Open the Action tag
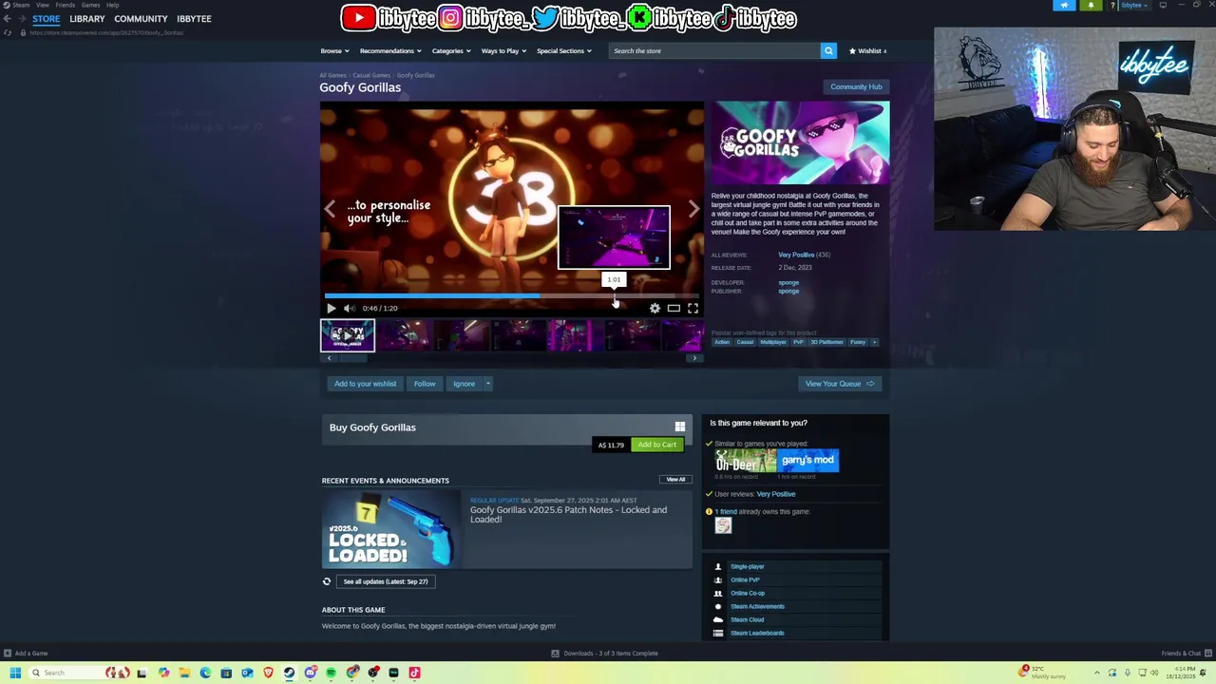This screenshot has width=1216, height=684. [722, 342]
